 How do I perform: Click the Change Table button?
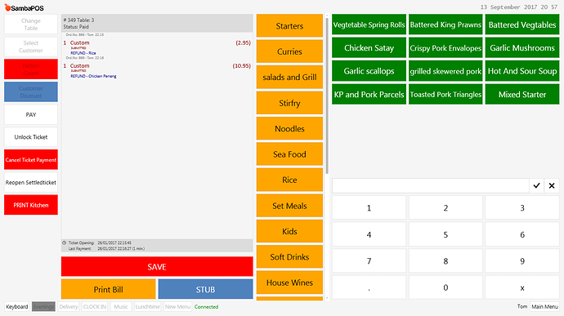pyautogui.click(x=31, y=24)
